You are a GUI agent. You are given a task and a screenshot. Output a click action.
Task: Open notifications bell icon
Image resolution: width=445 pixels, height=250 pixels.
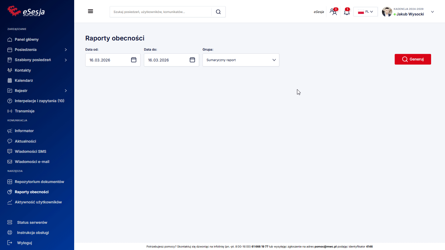click(347, 12)
